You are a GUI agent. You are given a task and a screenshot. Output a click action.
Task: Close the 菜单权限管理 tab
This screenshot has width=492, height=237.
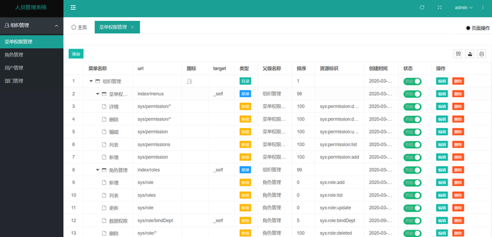[x=132, y=27]
